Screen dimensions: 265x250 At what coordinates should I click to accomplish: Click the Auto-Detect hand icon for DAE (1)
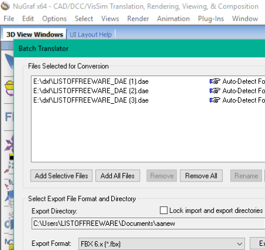click(x=215, y=81)
